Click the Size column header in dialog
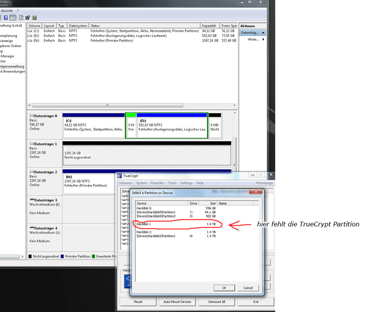390x312 pixels. click(208, 203)
